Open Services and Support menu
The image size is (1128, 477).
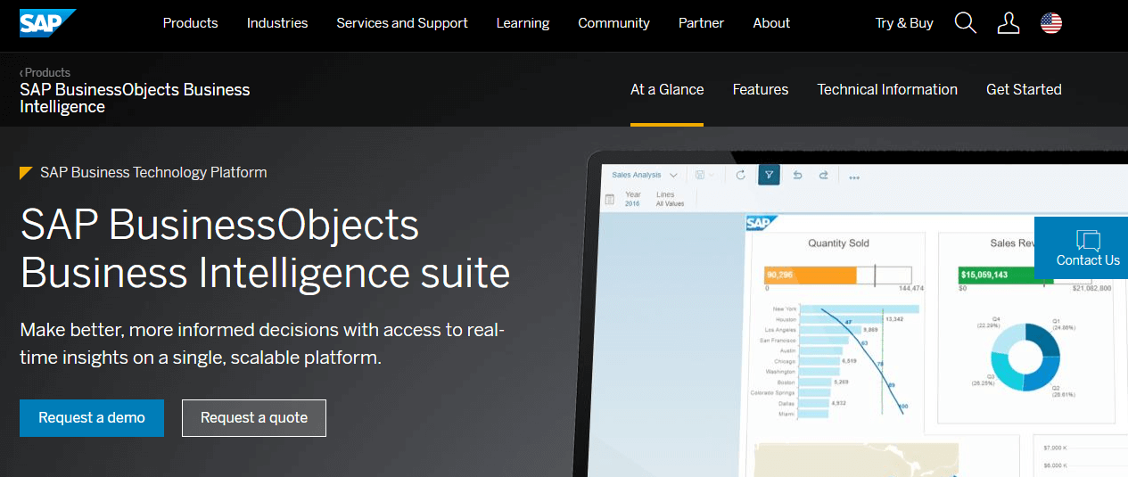pos(402,23)
